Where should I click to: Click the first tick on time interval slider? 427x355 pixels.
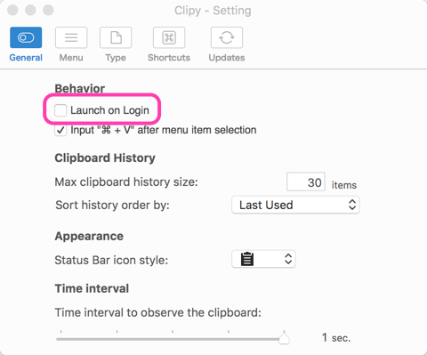(61, 332)
